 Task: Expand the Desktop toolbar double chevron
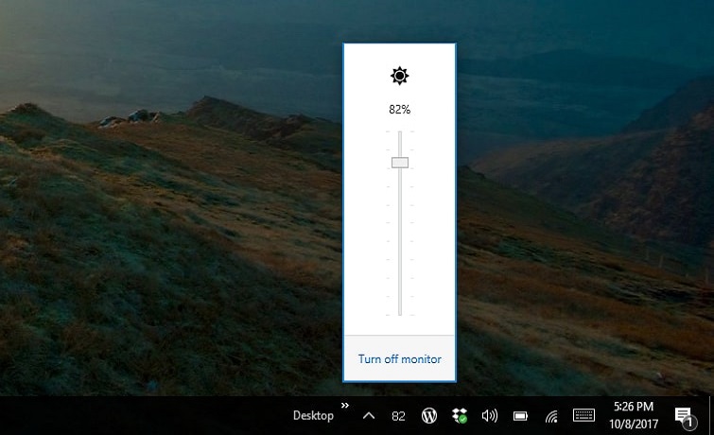click(x=345, y=406)
